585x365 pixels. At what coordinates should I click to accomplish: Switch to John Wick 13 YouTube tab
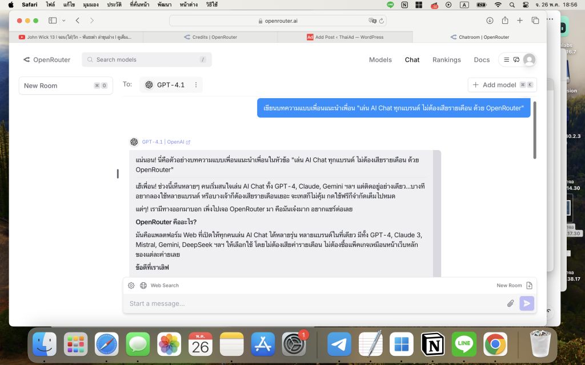click(76, 37)
